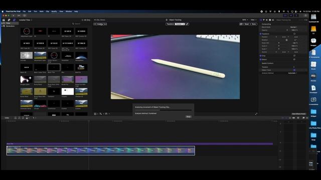
Task: Toggle the inspector panel visibility button
Action: point(296,15)
